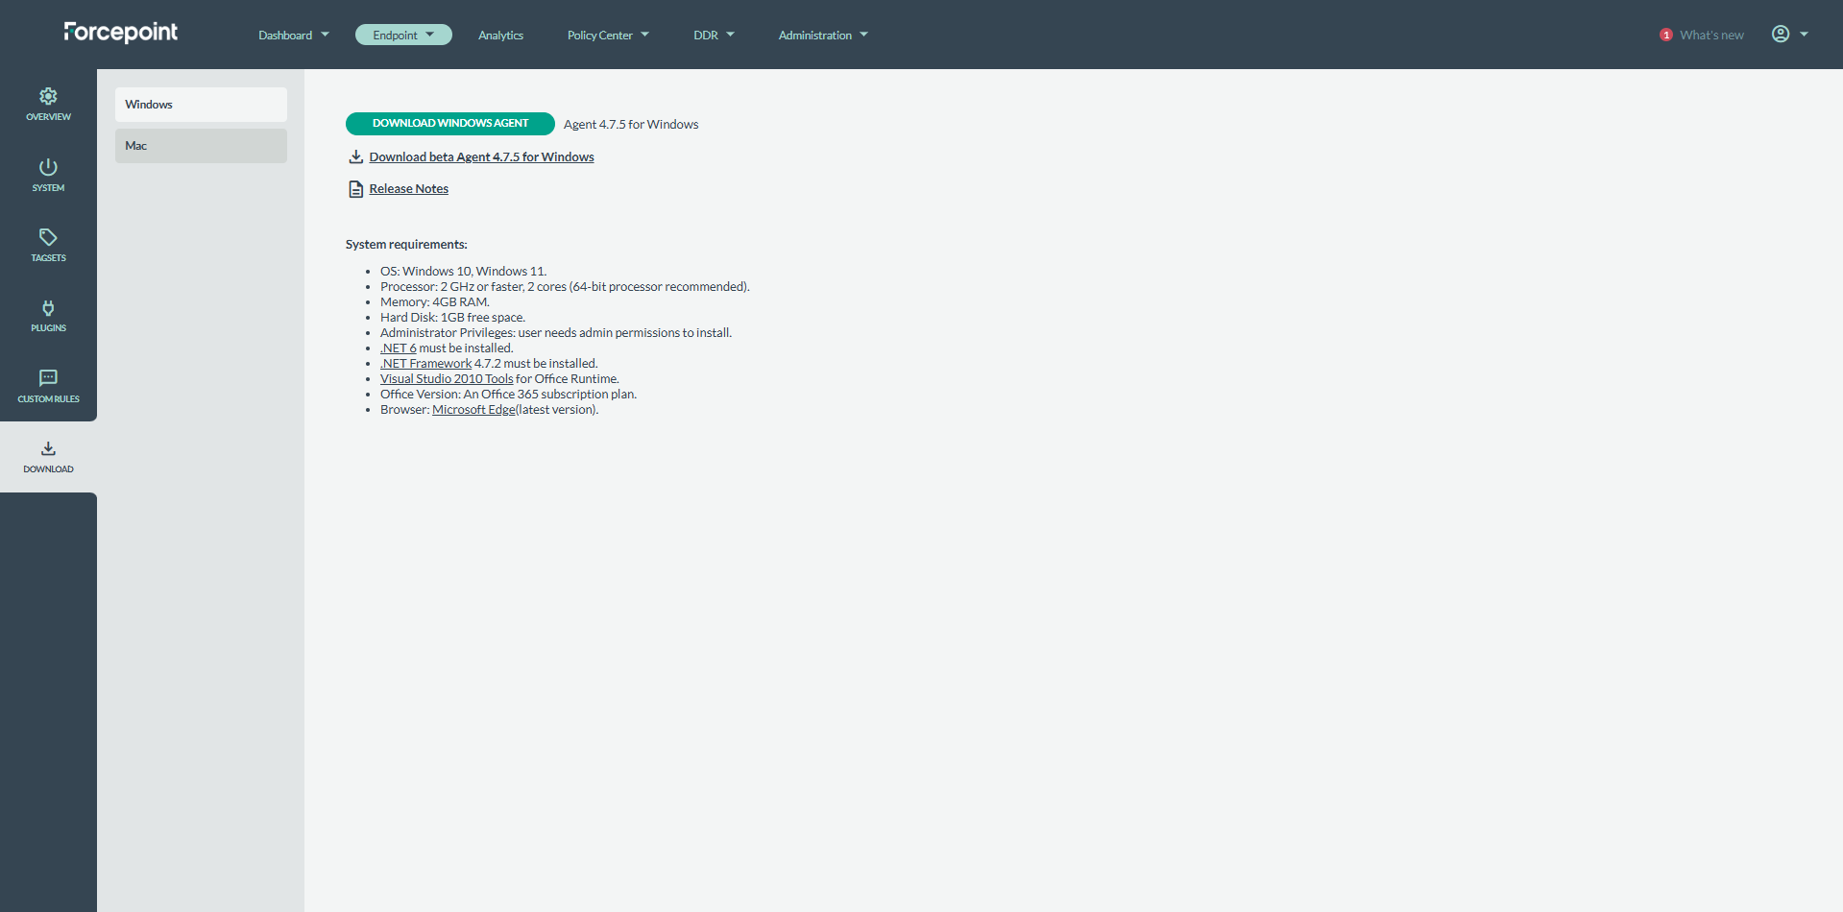The height and width of the screenshot is (912, 1843).
Task: Open the Tagsets tag icon
Action: pyautogui.click(x=48, y=237)
